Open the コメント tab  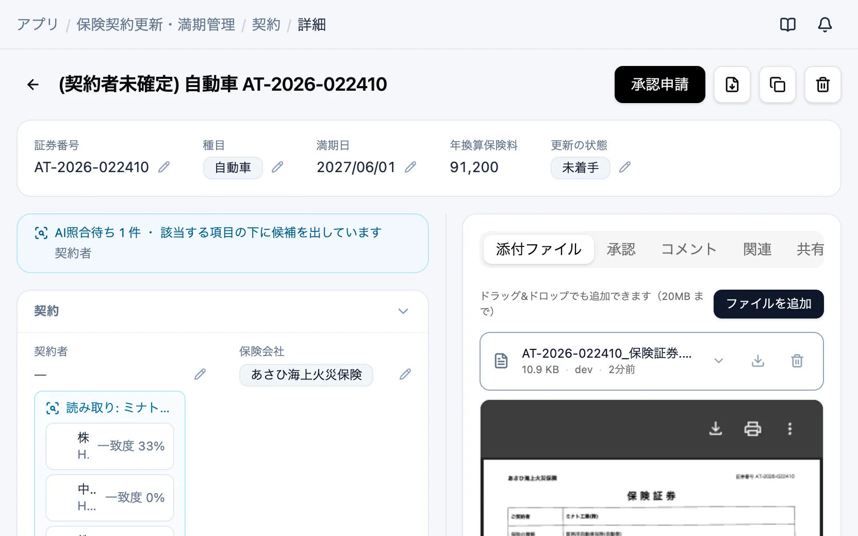[689, 249]
